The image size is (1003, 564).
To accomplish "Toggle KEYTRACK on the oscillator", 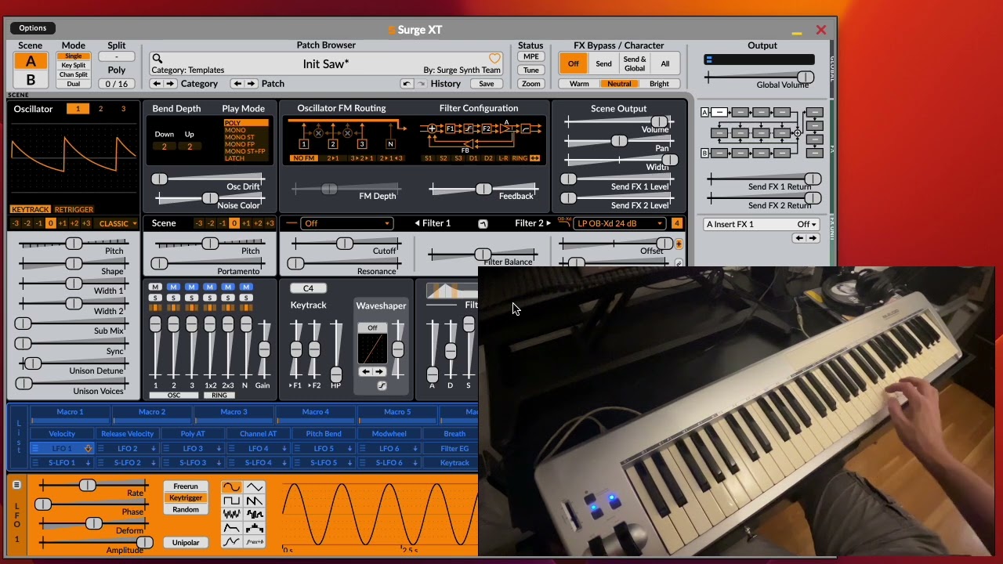I will 31,210.
